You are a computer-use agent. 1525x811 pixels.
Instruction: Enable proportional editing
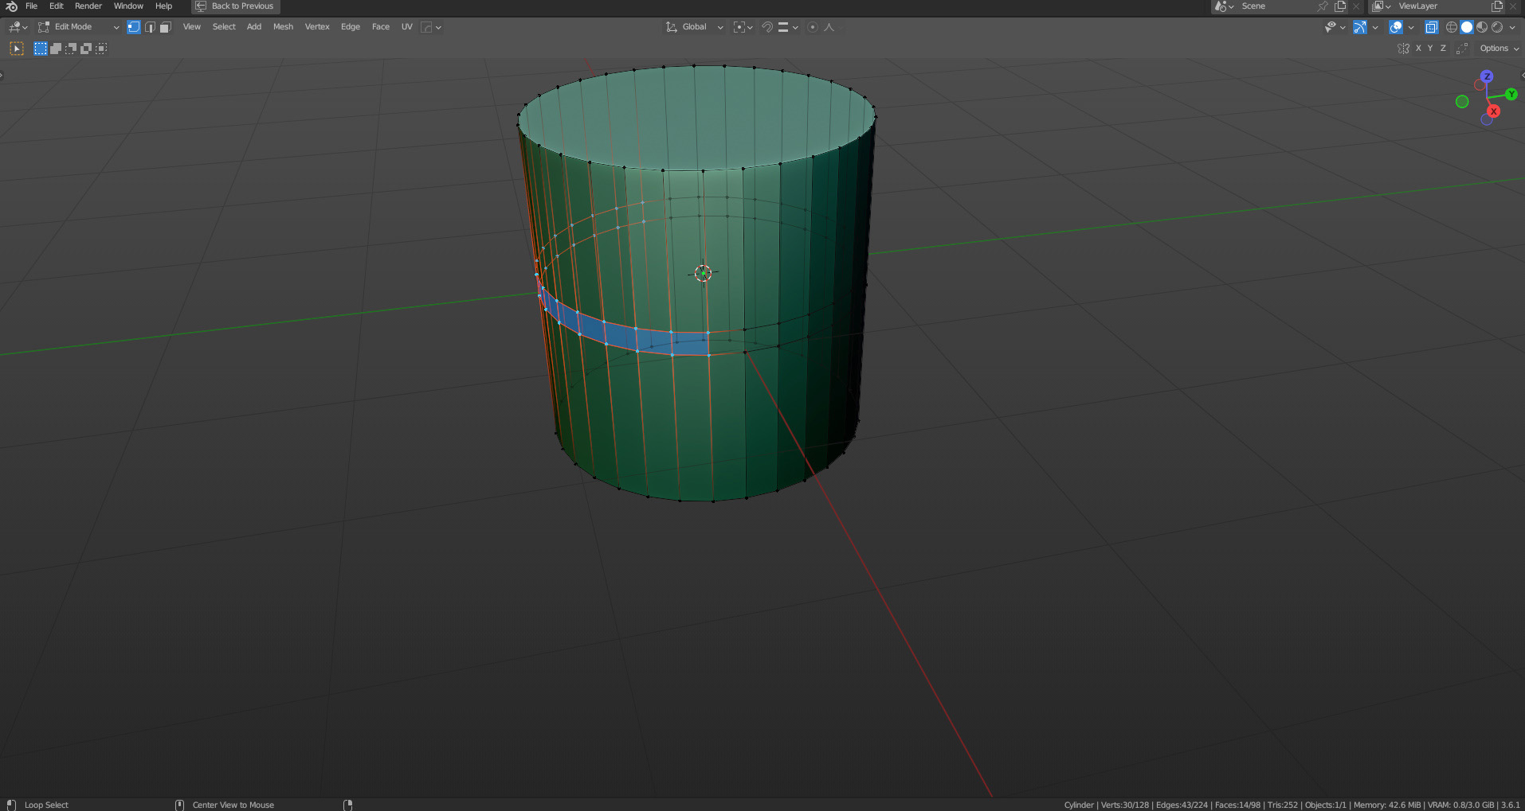coord(812,27)
